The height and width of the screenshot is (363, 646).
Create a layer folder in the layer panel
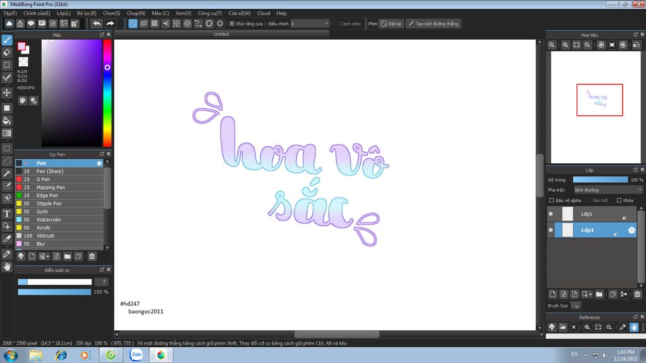pos(599,294)
